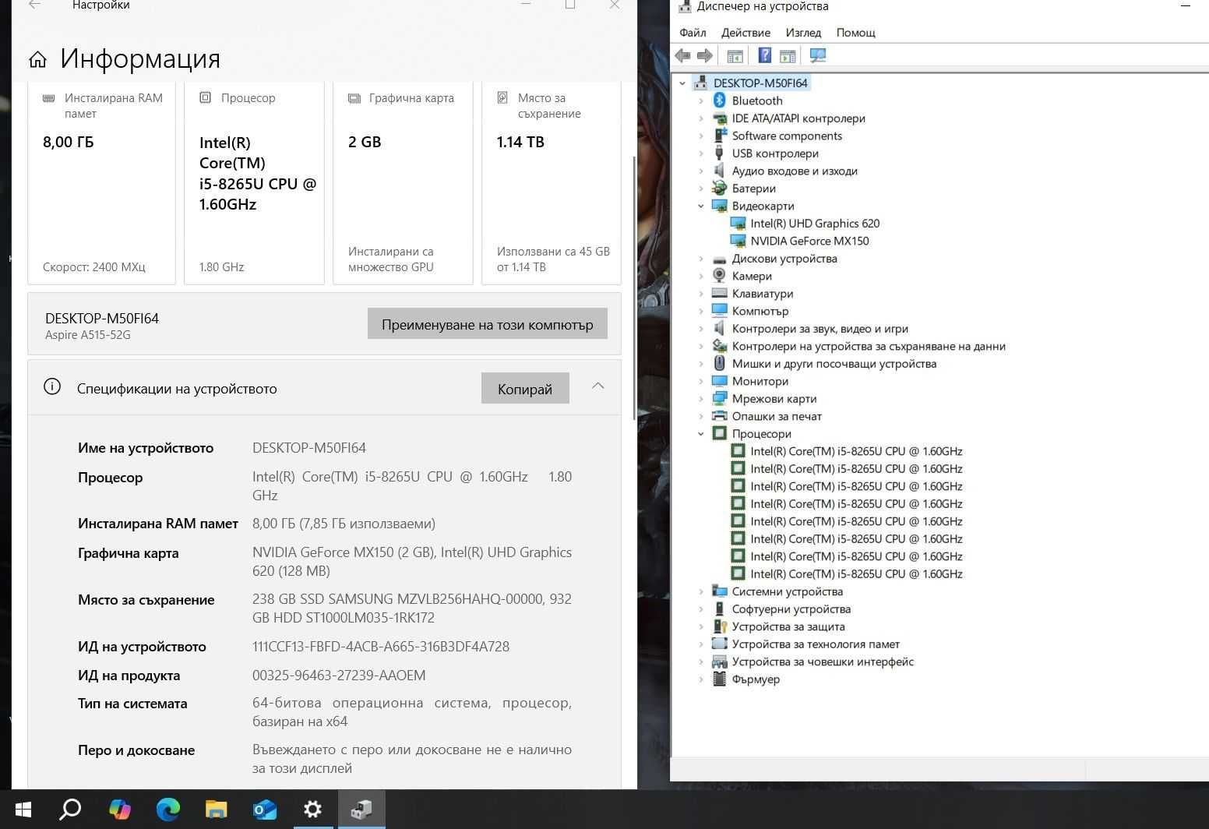This screenshot has height=829, width=1209.
Task: Launch Copilot from the taskbar
Action: coord(119,810)
